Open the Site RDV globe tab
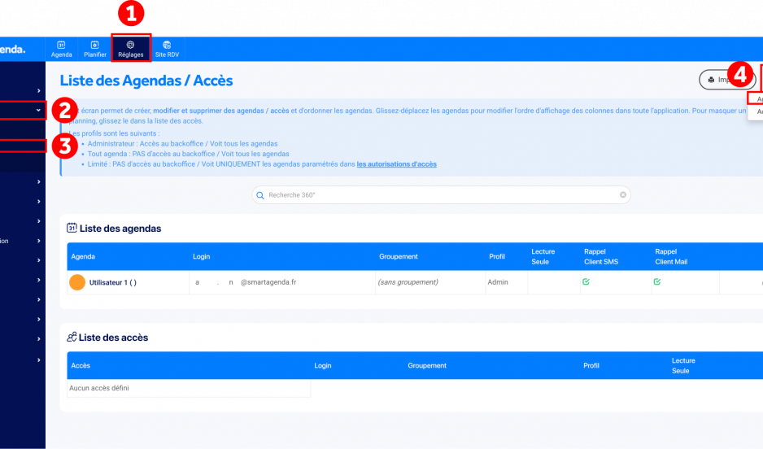Viewport: 763px width, 449px height. 167,49
